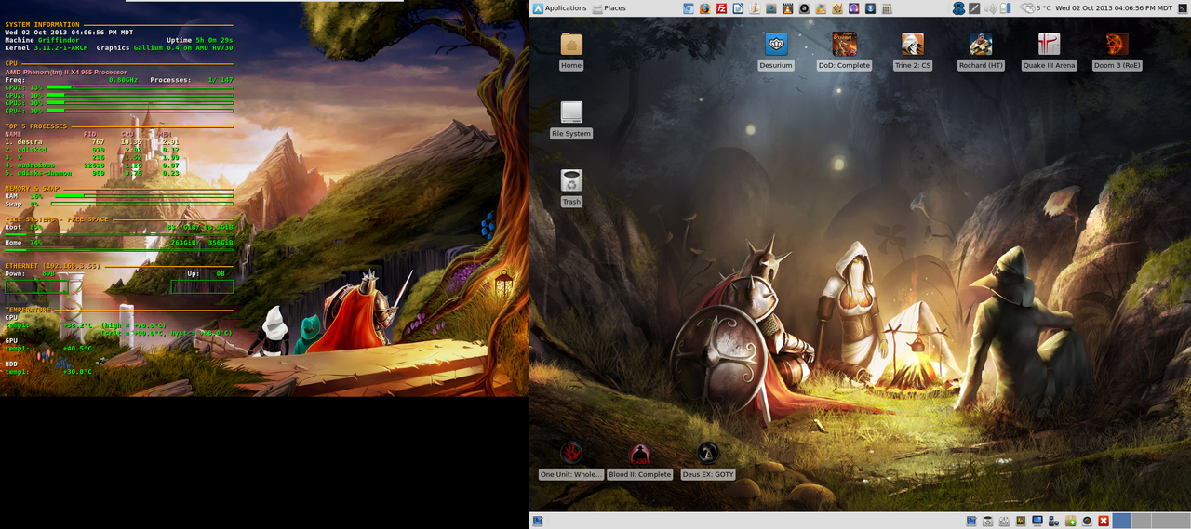The width and height of the screenshot is (1191, 529).
Task: Open the purple headphones audio launcher
Action: [854, 8]
